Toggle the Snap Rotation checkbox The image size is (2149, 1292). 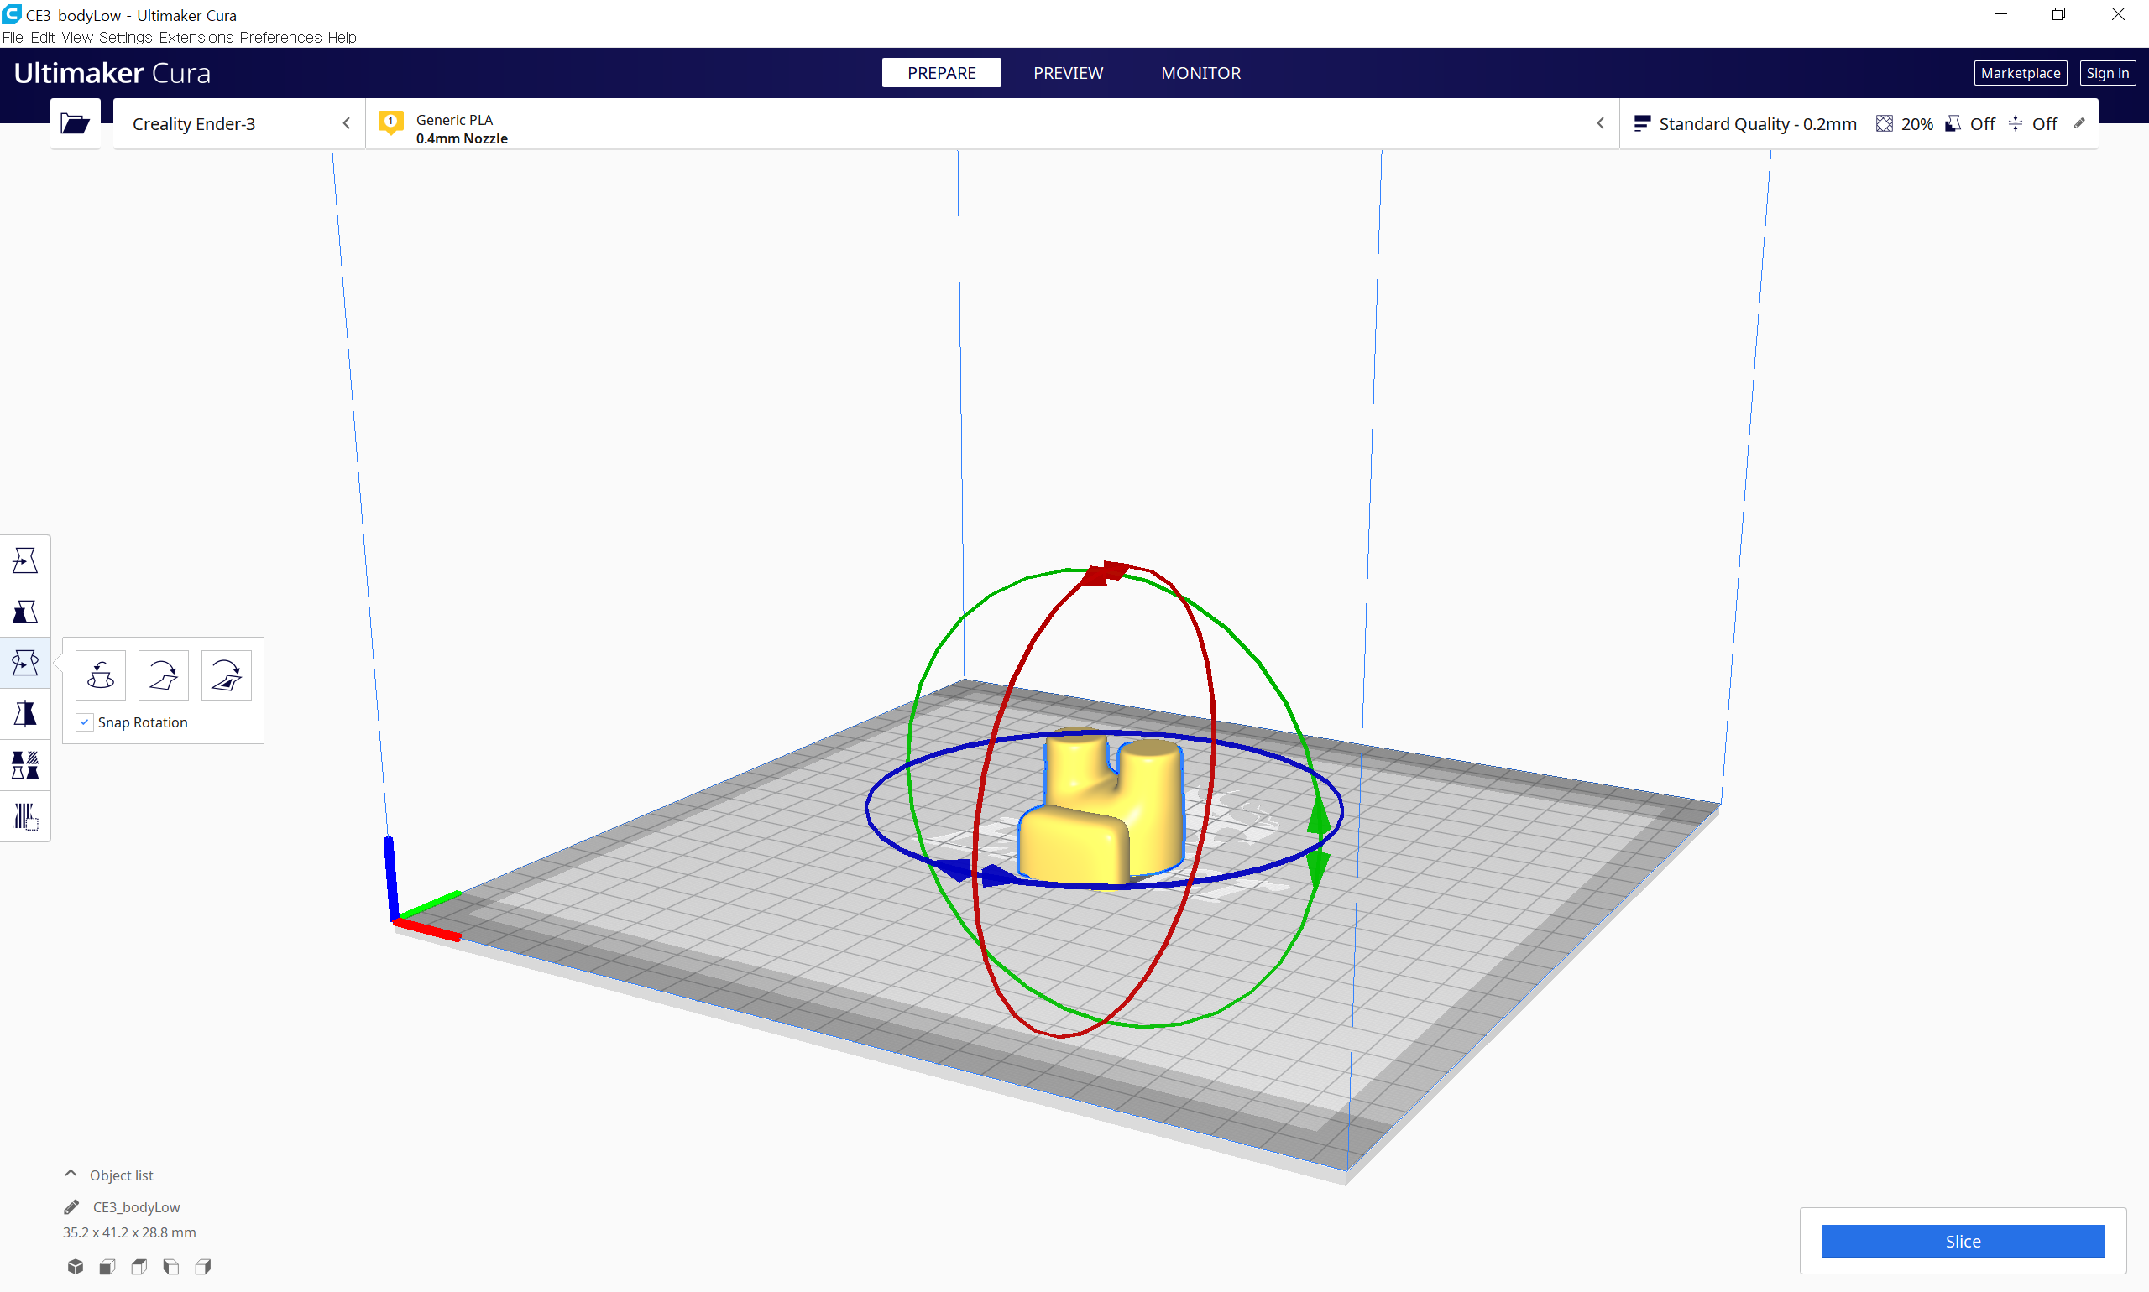(x=85, y=722)
